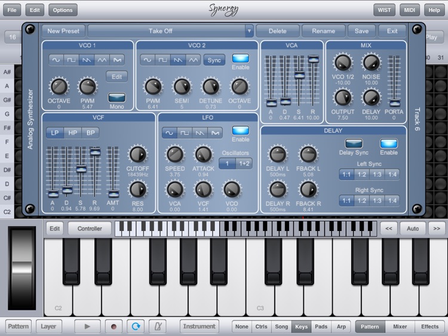Screen dimensions: 448x336
Task: Open the MIDI settings button
Action: [x=409, y=10]
